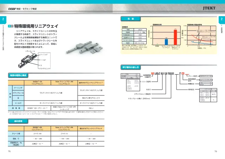The width and height of the screenshot is (225, 159).
Task: Click the R240 code in the designation
Action: click(171, 73)
